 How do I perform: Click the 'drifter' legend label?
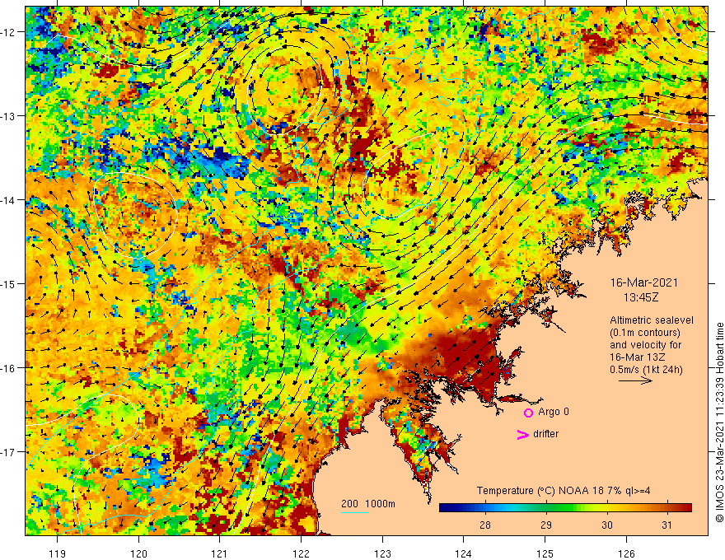click(545, 434)
